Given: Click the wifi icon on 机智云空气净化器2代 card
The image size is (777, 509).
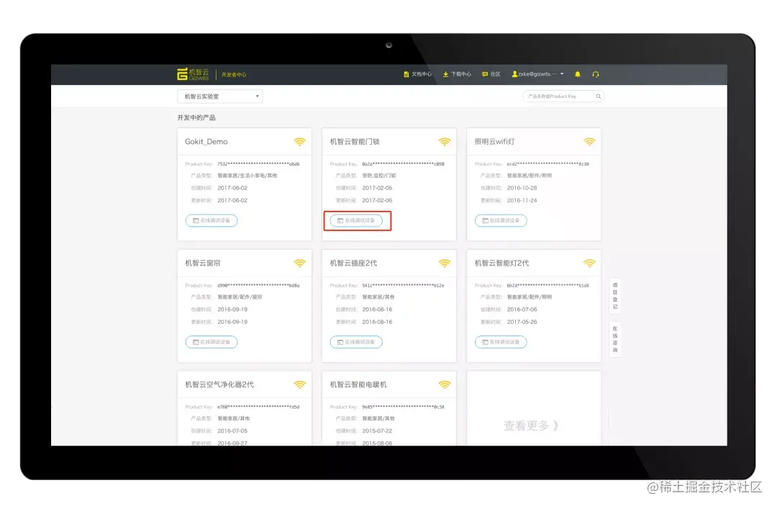Looking at the screenshot, I should pyautogui.click(x=300, y=385).
